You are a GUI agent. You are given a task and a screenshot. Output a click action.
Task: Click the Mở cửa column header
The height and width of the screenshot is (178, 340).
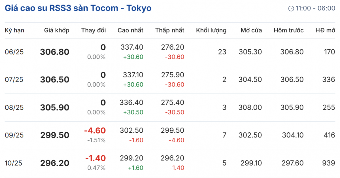pyautogui.click(x=251, y=30)
